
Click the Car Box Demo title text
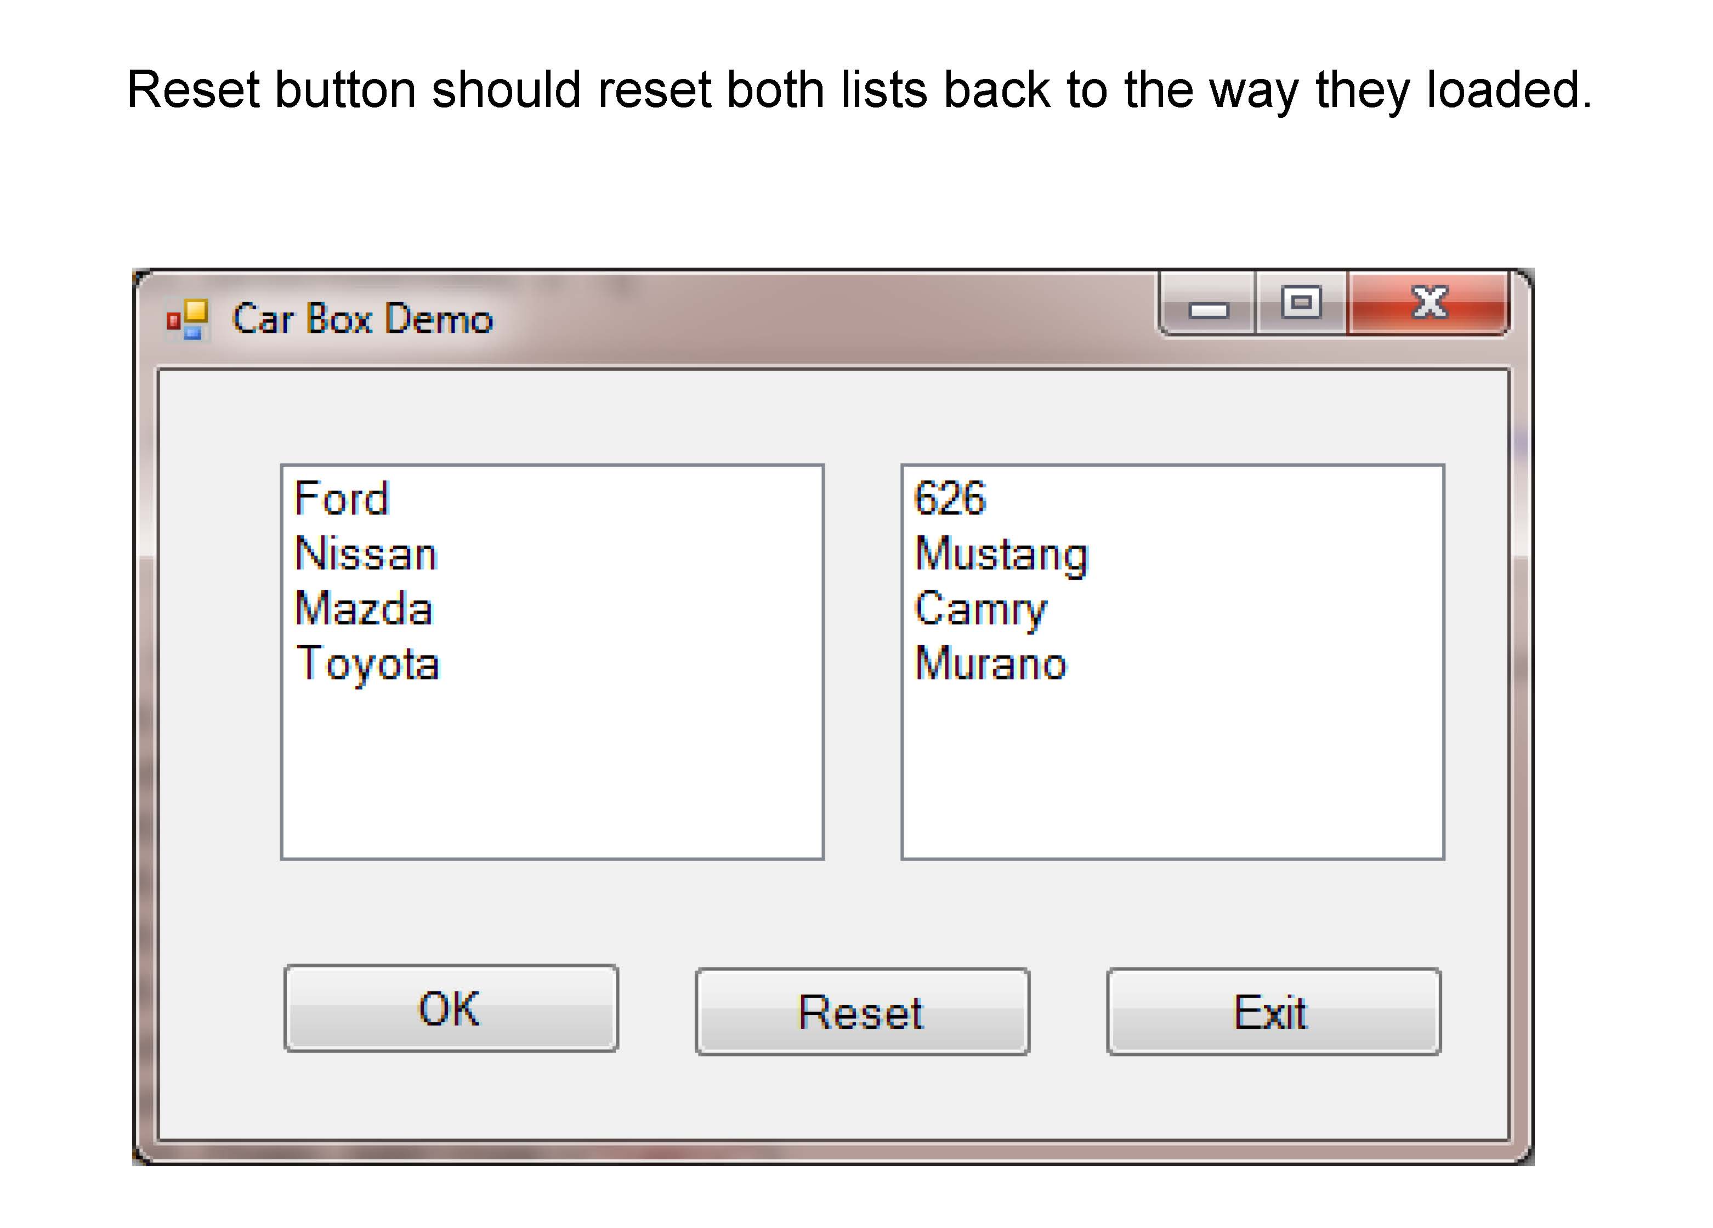tap(362, 319)
